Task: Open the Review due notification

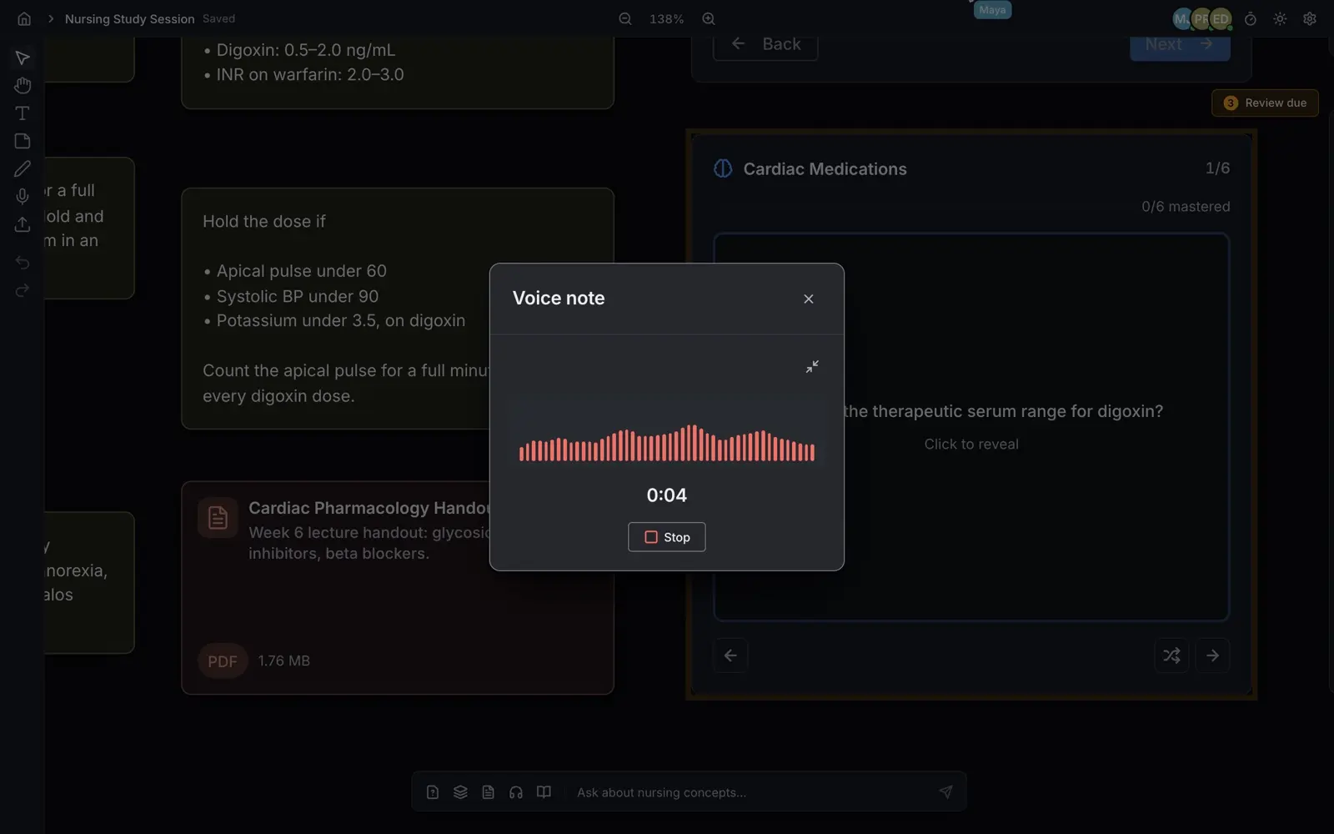Action: click(x=1265, y=103)
